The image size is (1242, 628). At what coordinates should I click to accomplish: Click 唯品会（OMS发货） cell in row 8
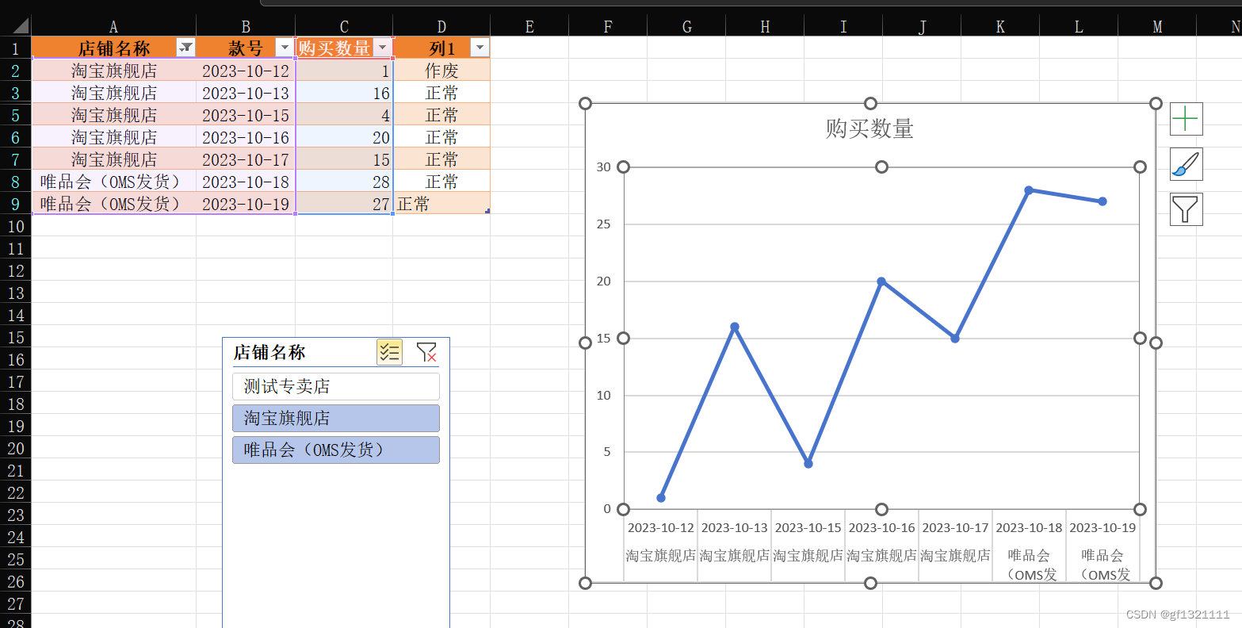tap(113, 182)
